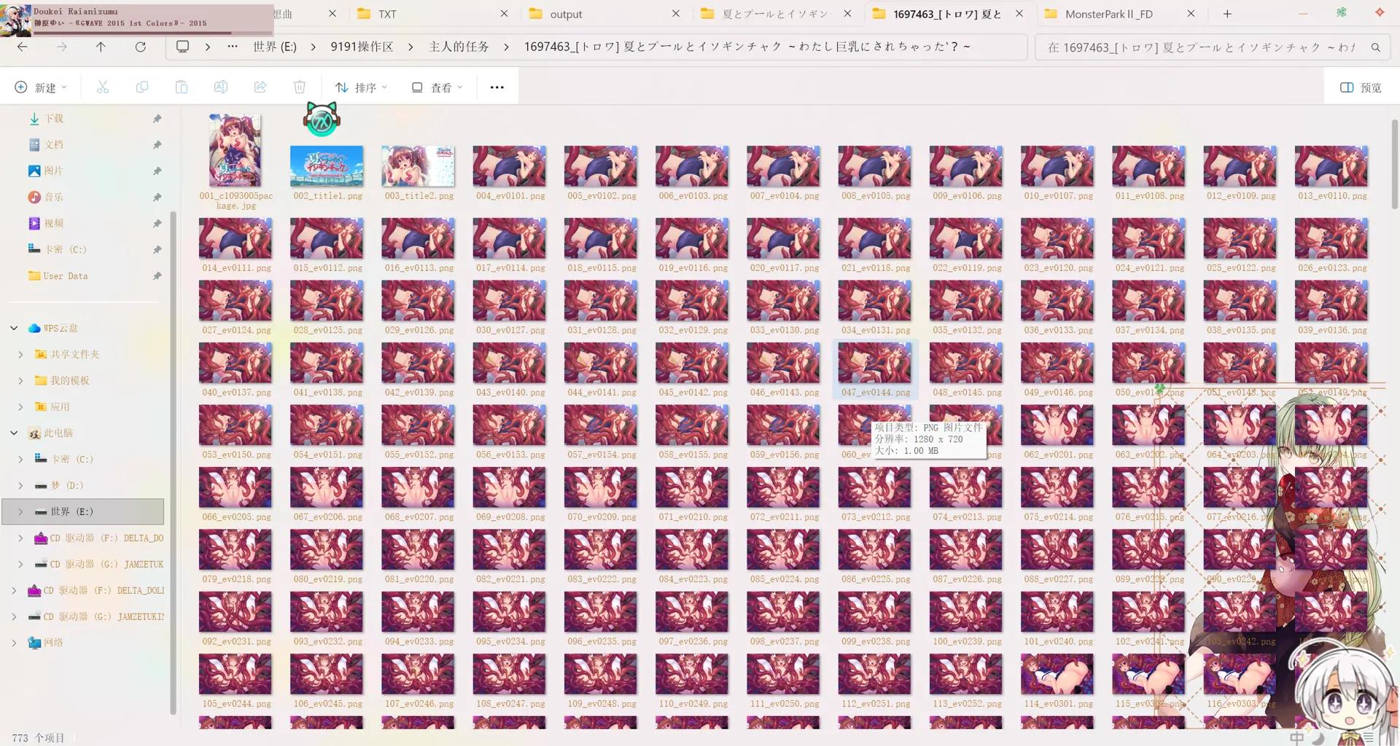Select the file name 053_ev0150.png

(236, 455)
